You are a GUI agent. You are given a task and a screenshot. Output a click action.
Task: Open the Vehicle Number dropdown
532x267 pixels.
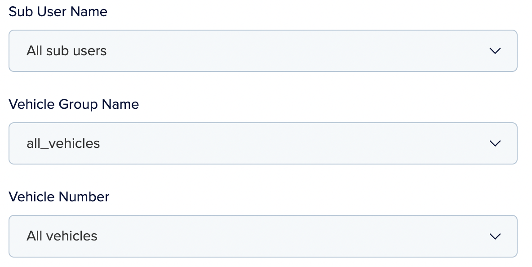click(263, 236)
